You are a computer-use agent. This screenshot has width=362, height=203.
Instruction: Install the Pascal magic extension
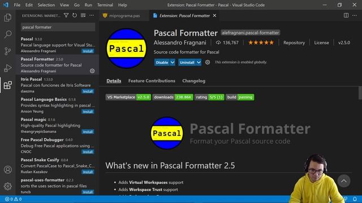click(88, 132)
